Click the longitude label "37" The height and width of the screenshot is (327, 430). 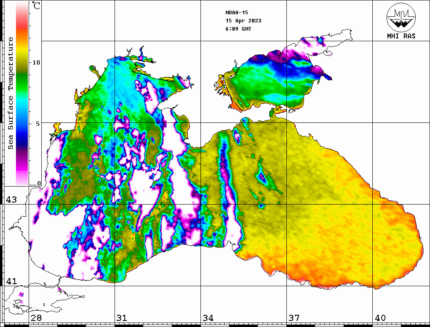pos(294,318)
